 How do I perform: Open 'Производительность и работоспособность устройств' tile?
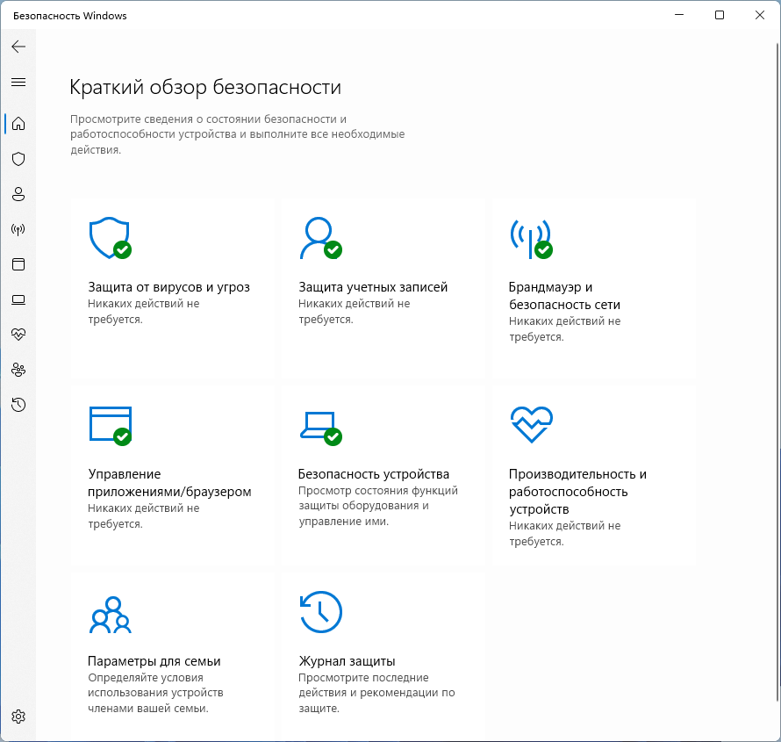tap(592, 473)
